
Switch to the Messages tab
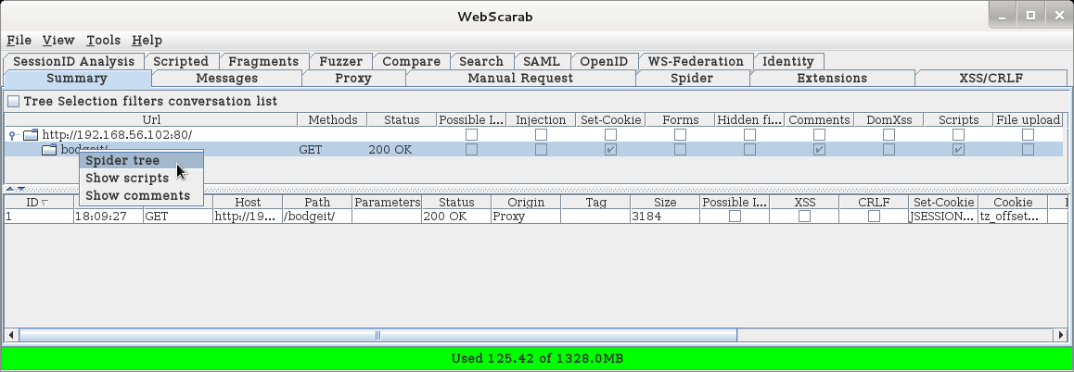(x=226, y=78)
